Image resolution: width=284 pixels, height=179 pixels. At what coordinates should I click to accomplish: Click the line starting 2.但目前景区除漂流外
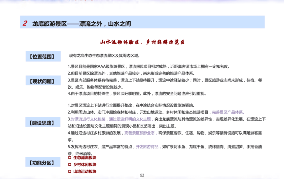[132, 73]
